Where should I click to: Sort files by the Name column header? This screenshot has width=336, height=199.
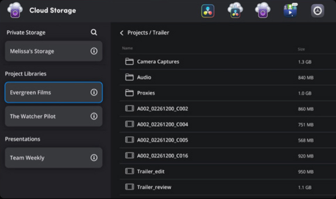coord(127,48)
